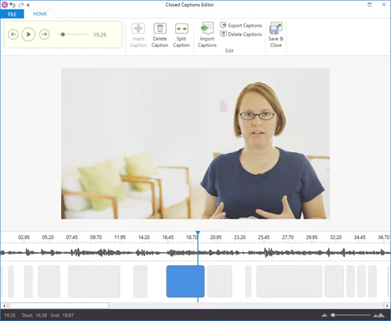Play the video preview
This screenshot has width=391, height=321.
coord(28,34)
